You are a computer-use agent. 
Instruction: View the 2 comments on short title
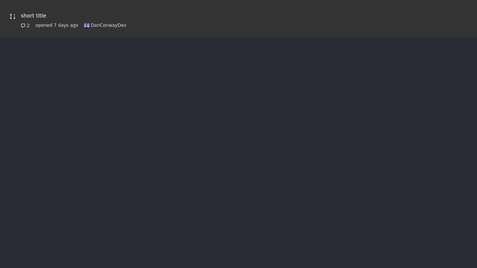(25, 26)
